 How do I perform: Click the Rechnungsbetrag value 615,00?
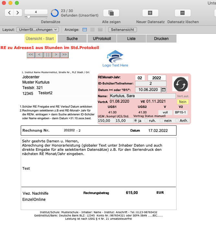[132, 193]
